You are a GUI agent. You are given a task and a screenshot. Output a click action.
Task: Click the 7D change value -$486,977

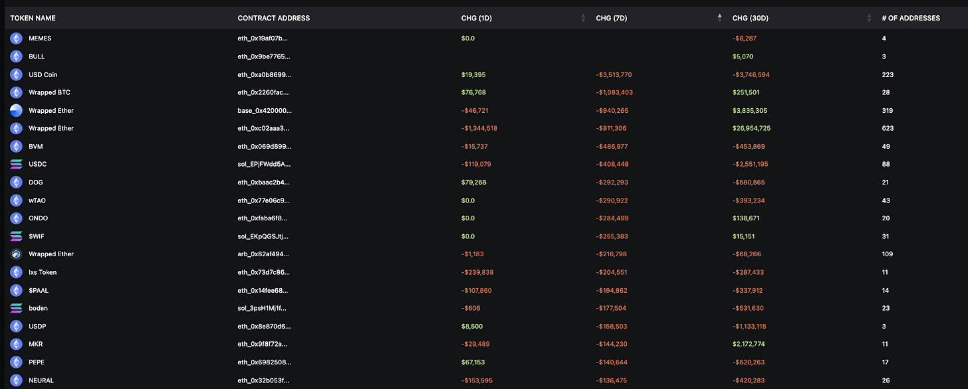(612, 146)
